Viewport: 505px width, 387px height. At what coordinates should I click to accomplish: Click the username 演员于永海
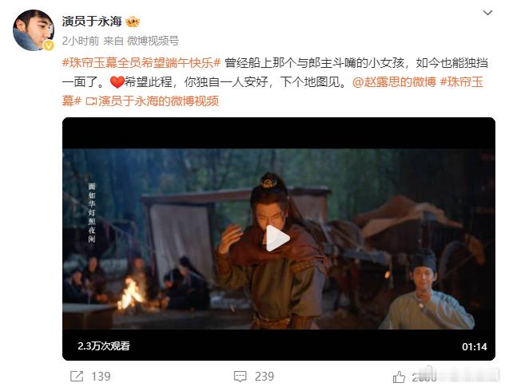[92, 22]
